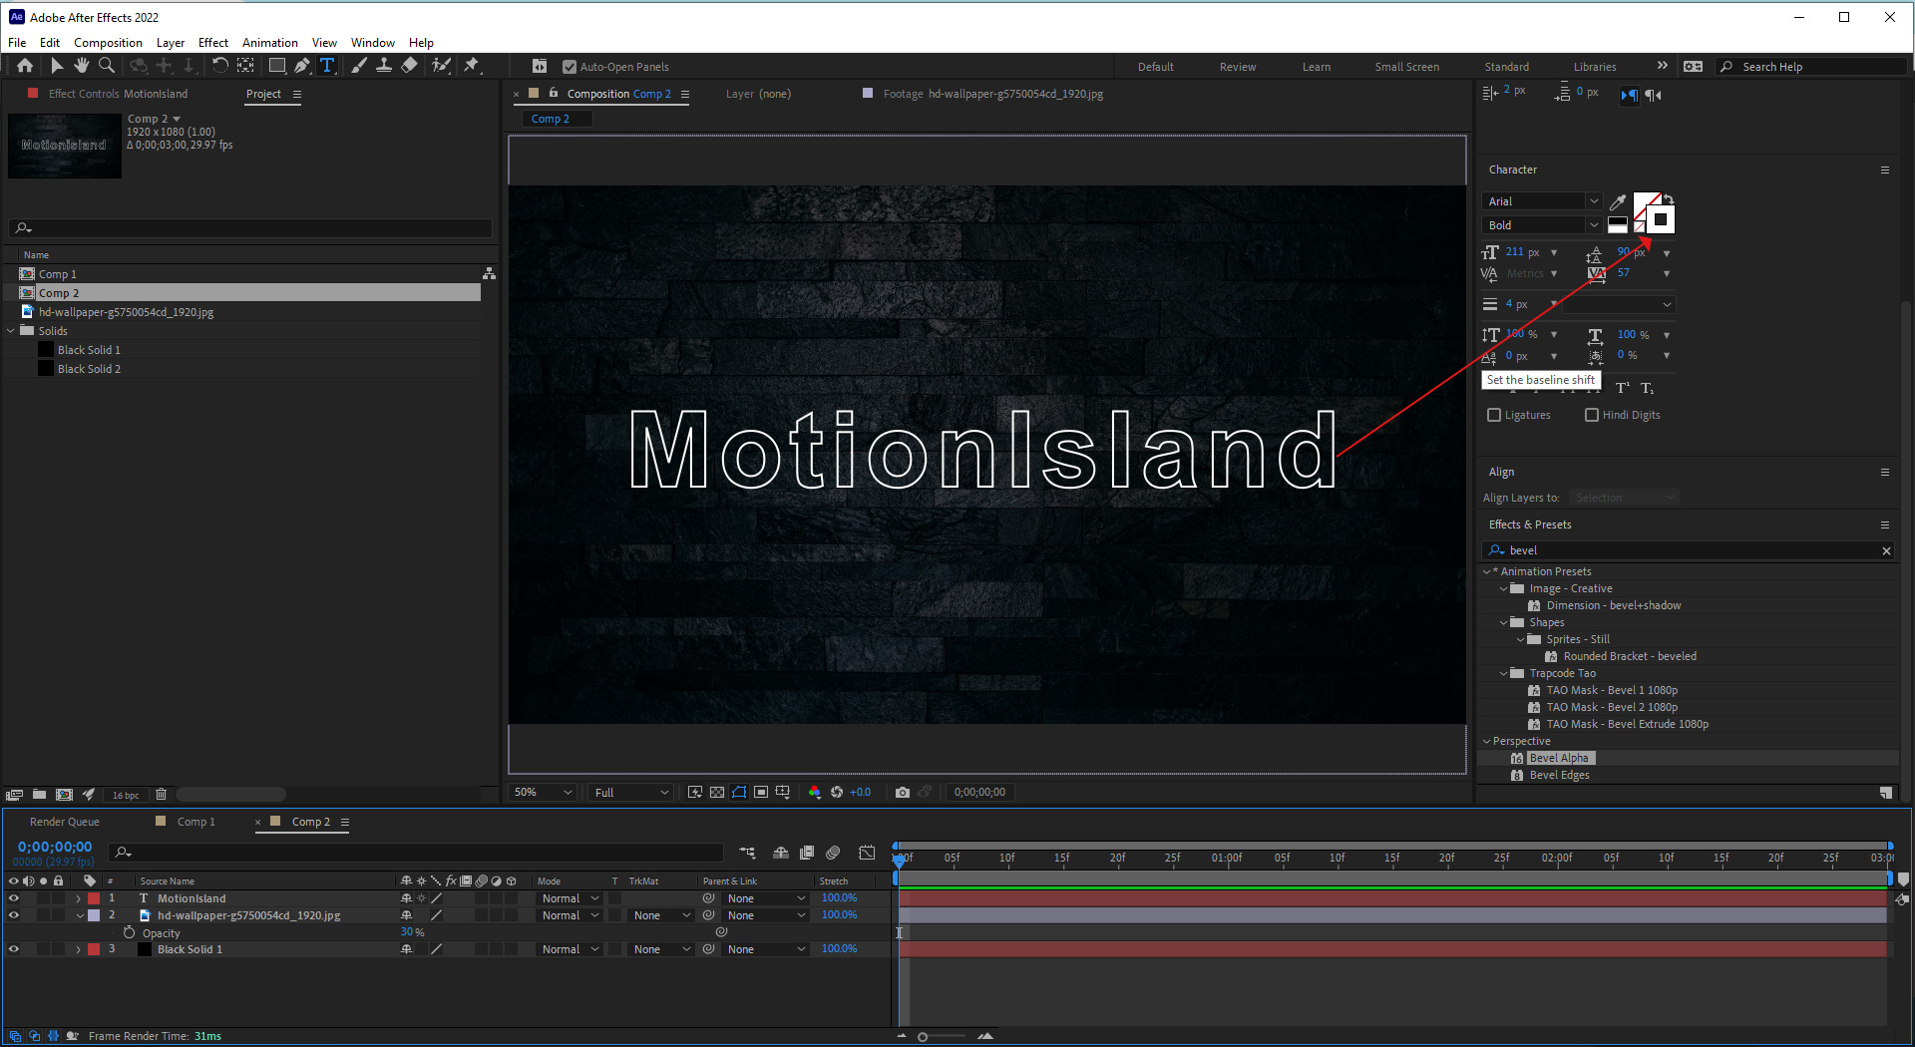Expand the Black Solid 1 layer properties
This screenshot has width=1915, height=1047.
pos(78,949)
